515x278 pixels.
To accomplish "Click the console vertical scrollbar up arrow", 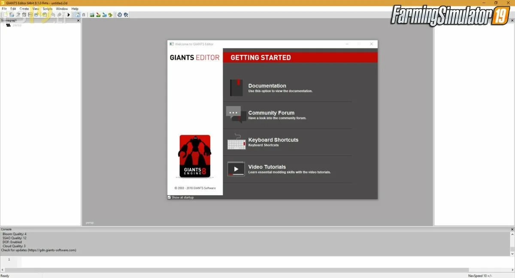I will click(512, 235).
